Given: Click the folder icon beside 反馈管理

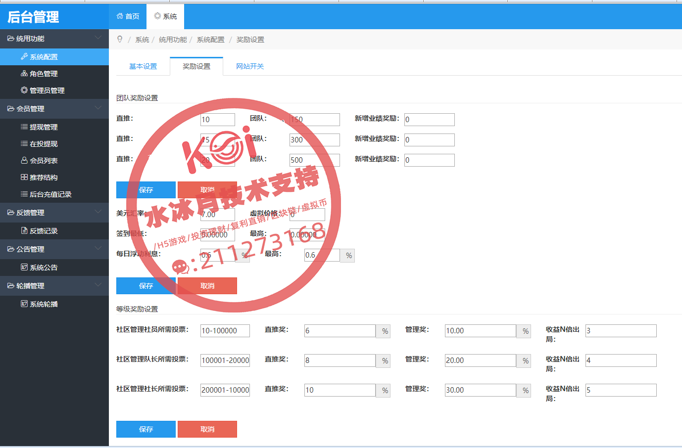Looking at the screenshot, I should (10, 213).
